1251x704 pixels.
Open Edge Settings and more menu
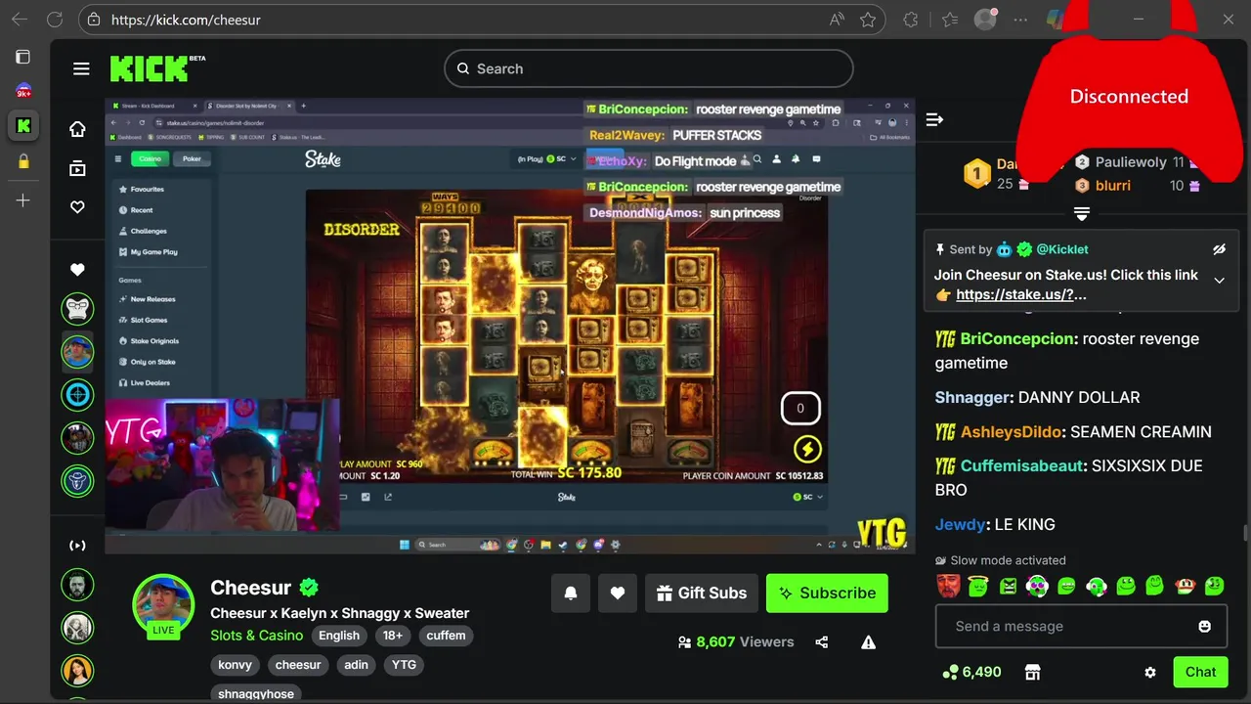coord(1020,20)
